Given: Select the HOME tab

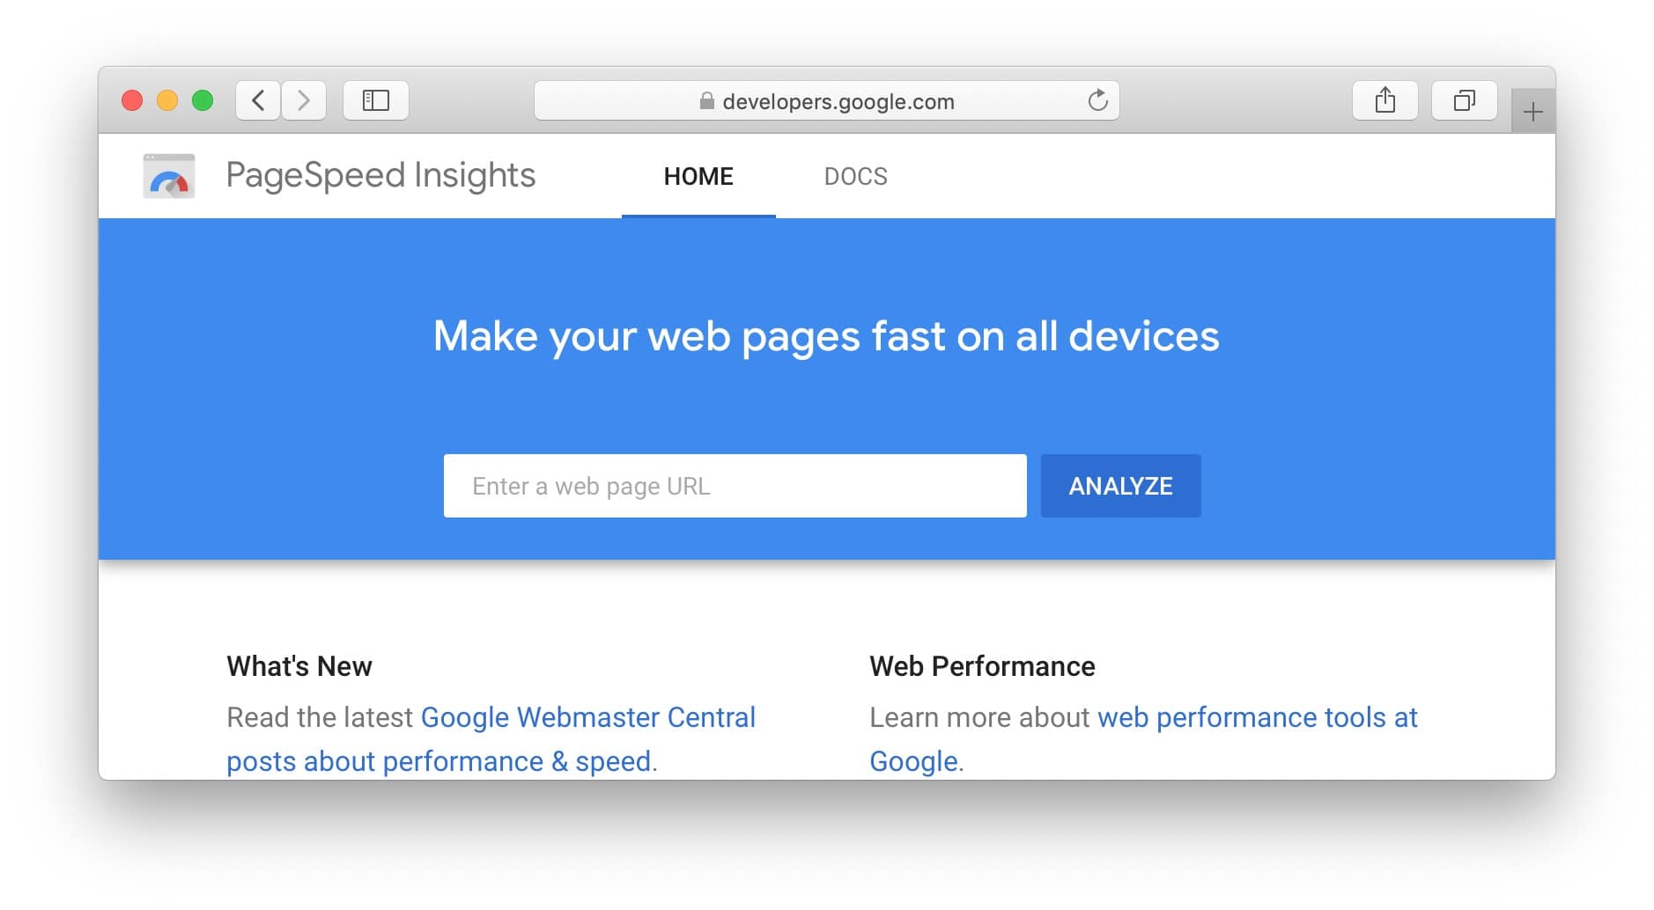Looking at the screenshot, I should (698, 176).
